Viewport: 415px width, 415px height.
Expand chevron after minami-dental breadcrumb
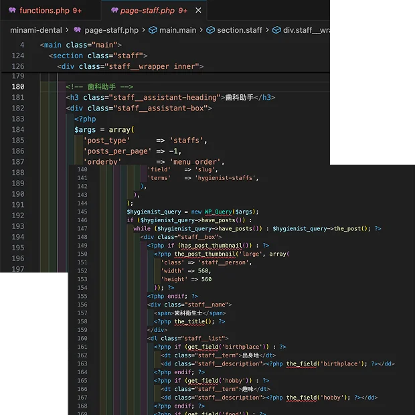pyautogui.click(x=67, y=30)
